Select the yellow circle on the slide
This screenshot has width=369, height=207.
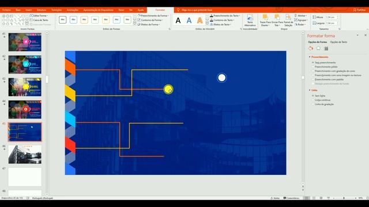pos(168,90)
